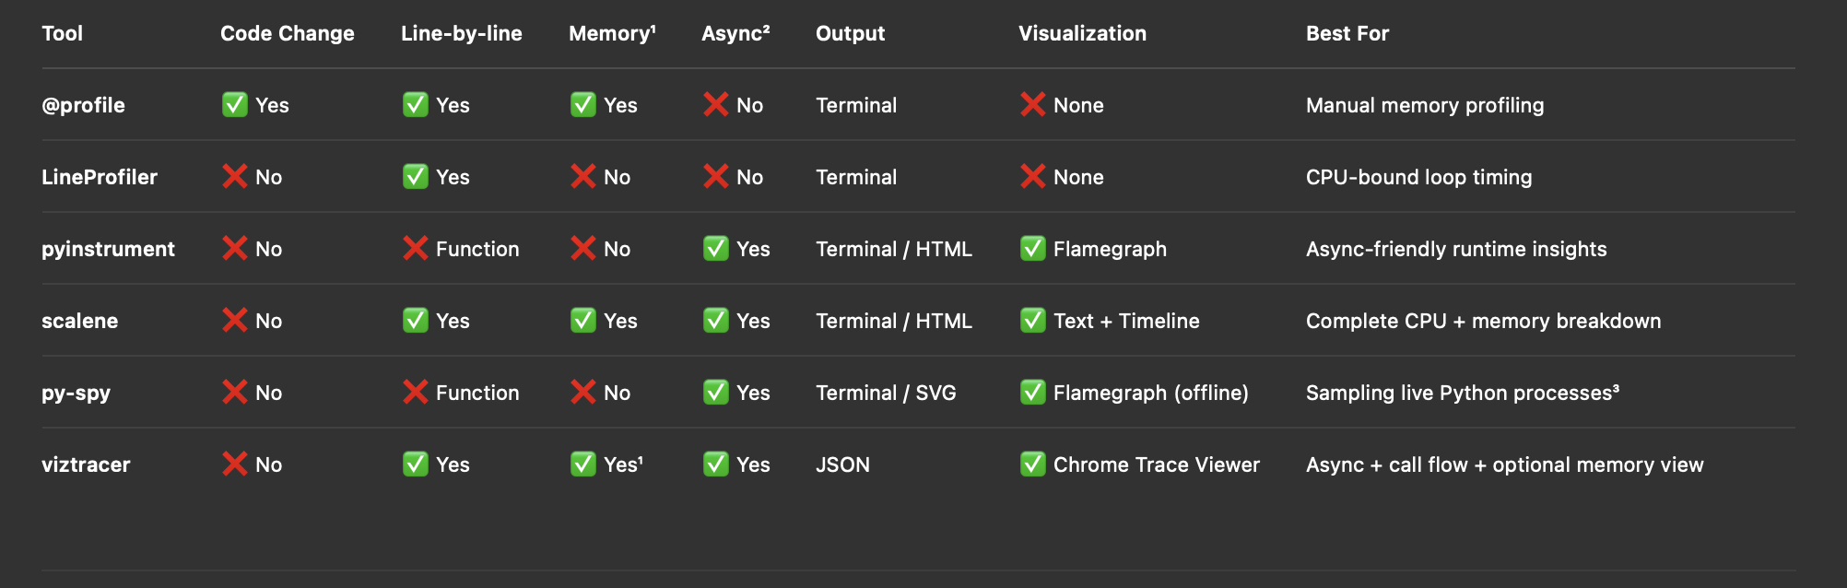This screenshot has height=588, width=1847.
Task: Select the scalene tool name
Action: [x=80, y=321]
